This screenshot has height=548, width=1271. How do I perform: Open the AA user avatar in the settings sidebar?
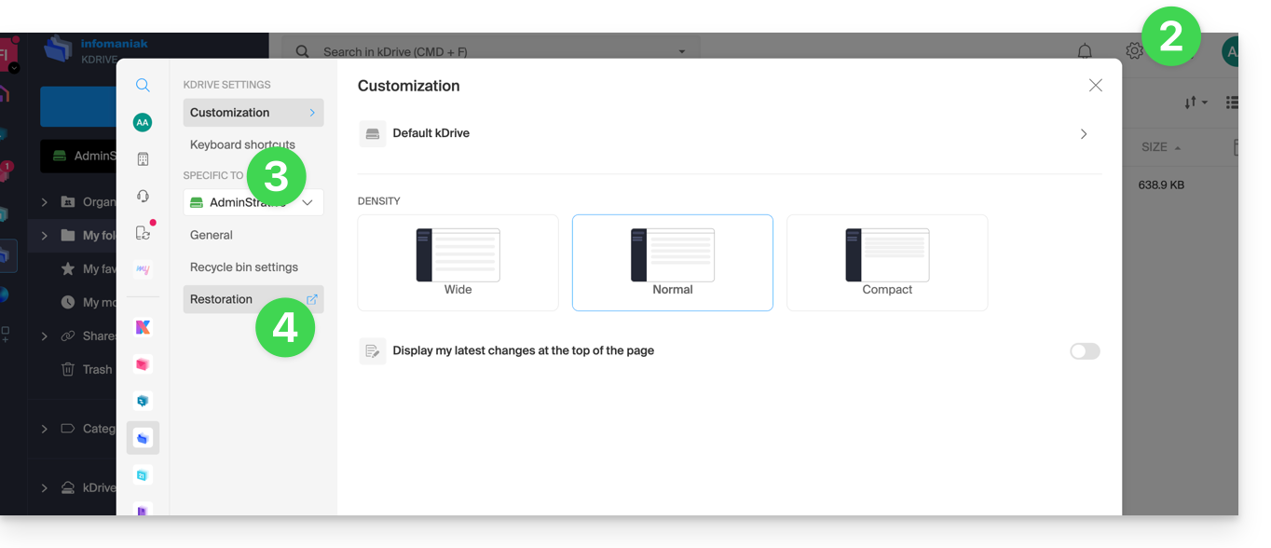143,122
